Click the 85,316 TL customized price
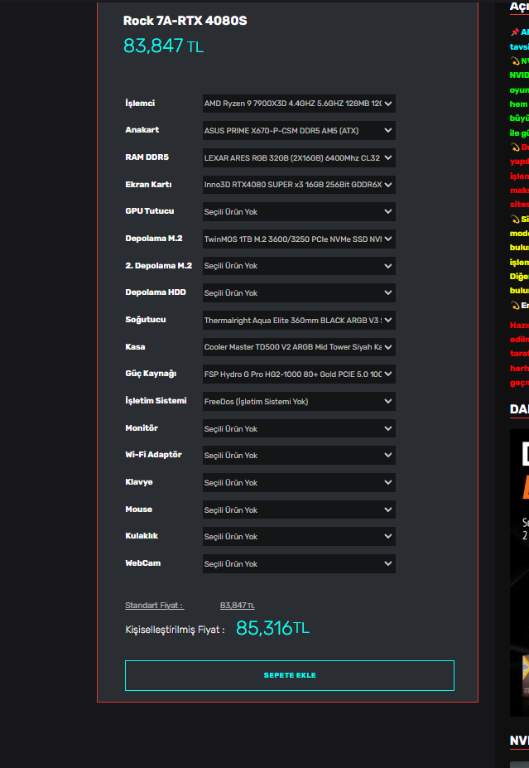 272,628
